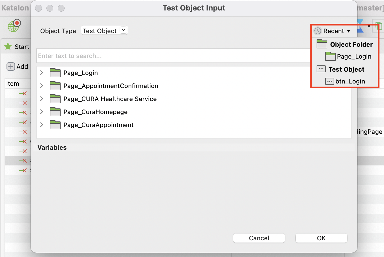
Task: Select Page_Login from Recent list
Action: (x=354, y=57)
